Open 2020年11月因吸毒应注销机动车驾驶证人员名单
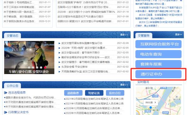This screenshot has height=115, width=187. point(93,113)
